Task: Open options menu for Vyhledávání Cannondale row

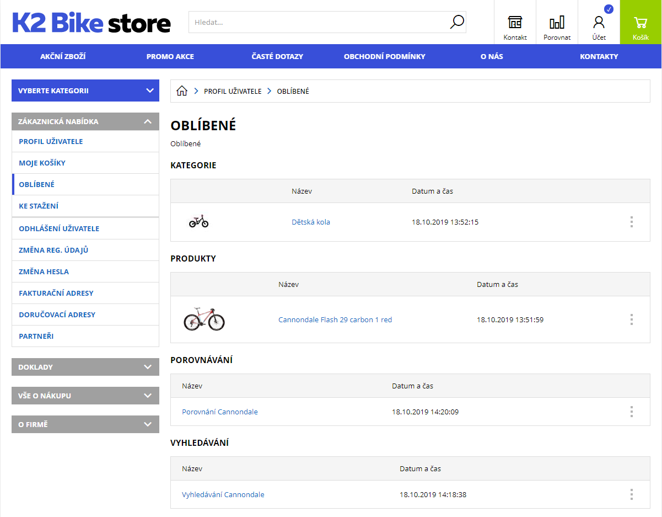Action: tap(631, 494)
